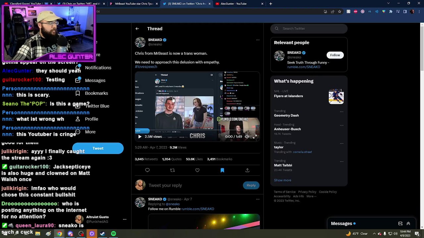Click the blue Tweet button
The width and height of the screenshot is (424, 238).
pyautogui.click(x=98, y=148)
